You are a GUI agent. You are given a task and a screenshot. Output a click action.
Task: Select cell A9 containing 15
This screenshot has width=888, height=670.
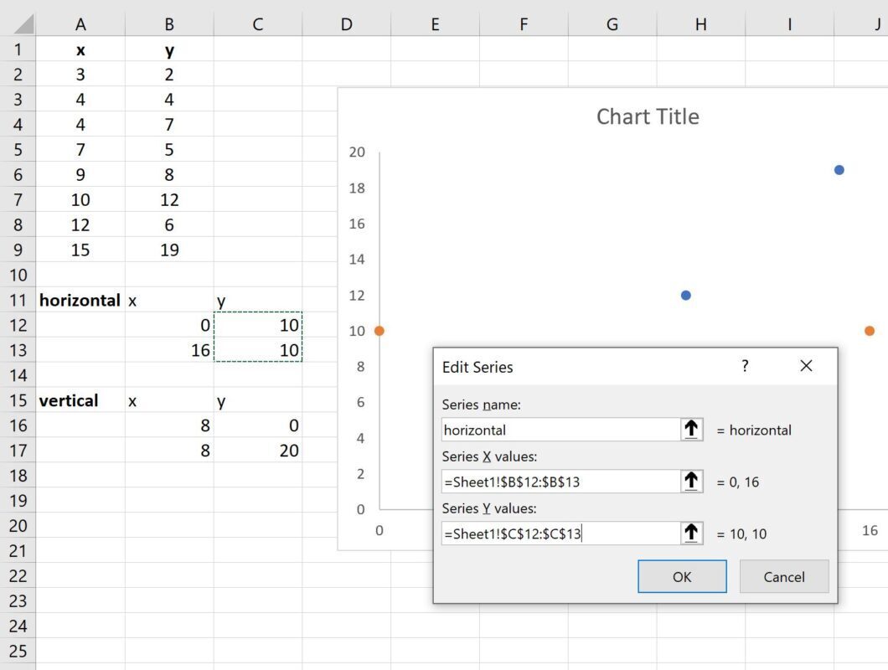80,250
